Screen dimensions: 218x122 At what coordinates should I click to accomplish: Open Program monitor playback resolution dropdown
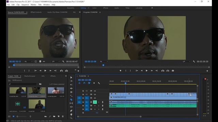tap(186, 61)
